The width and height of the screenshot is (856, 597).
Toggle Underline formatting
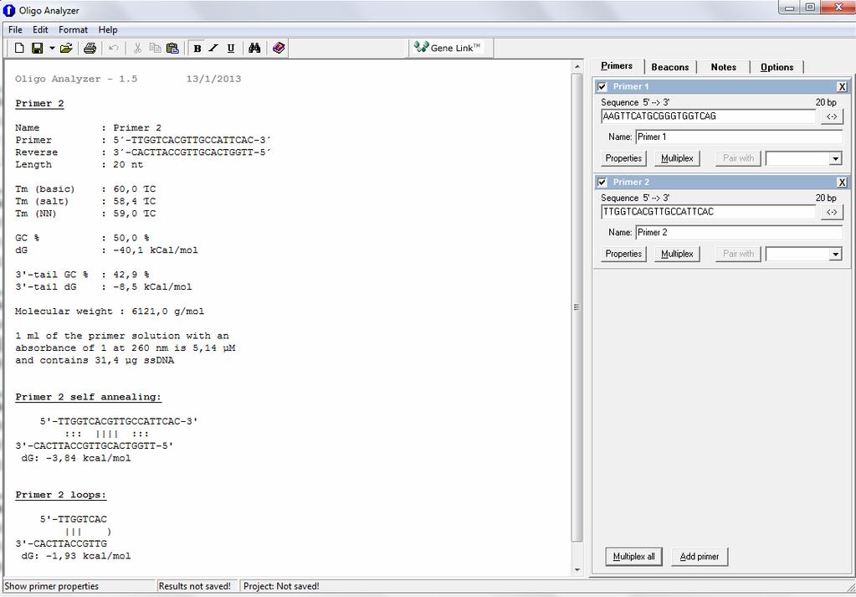coord(231,48)
